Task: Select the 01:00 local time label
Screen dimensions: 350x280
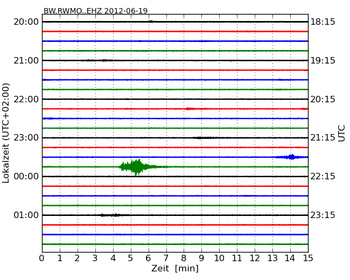Action: point(26,215)
